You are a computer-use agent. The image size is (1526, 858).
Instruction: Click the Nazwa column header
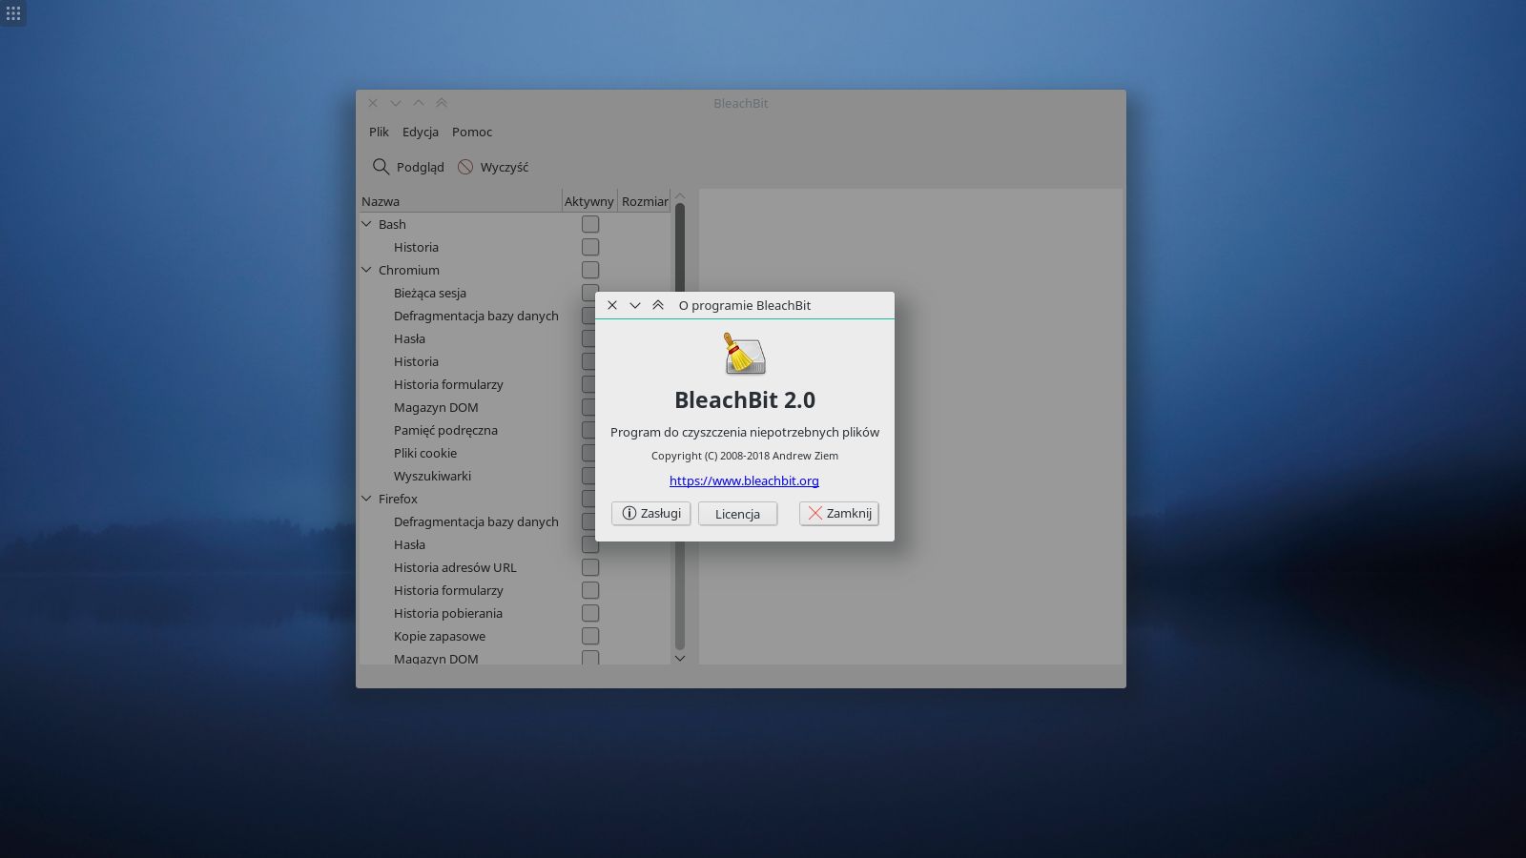pos(460,201)
